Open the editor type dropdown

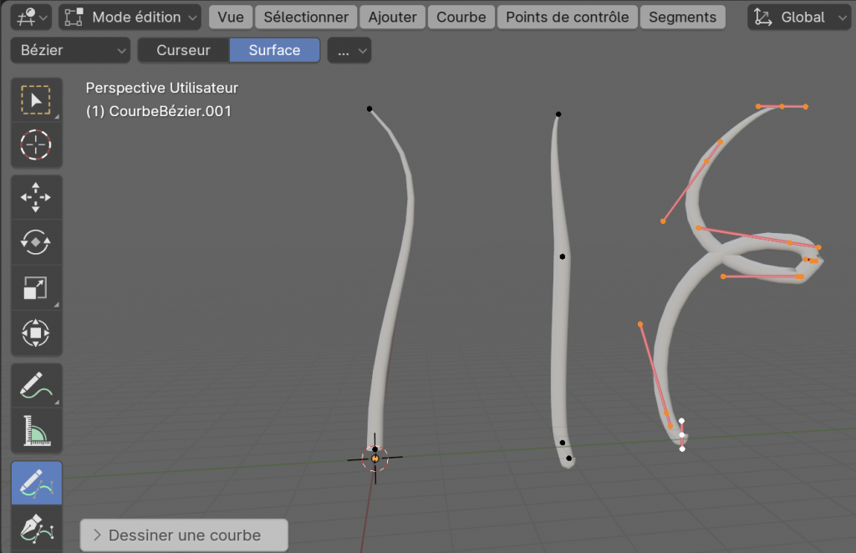[30, 17]
